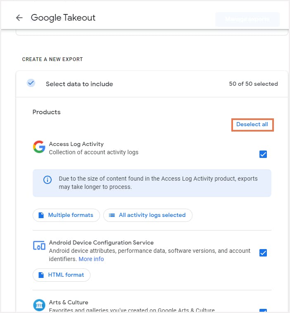This screenshot has width=290, height=313.
Task: Open HTML format options for Android service
Action: pos(62,275)
